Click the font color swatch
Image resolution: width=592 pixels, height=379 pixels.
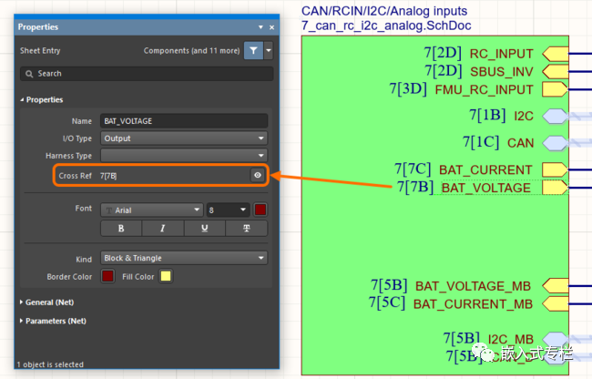[x=260, y=210]
